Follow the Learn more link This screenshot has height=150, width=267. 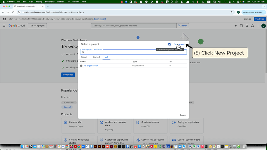click(x=100, y=19)
